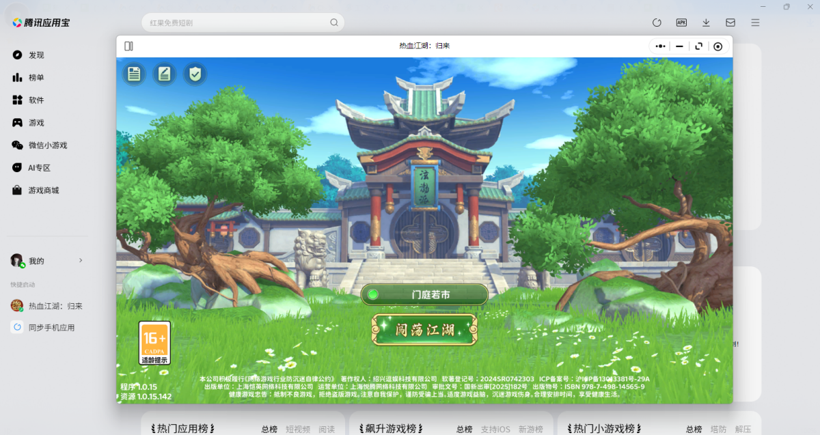820x435 pixels.
Task: Go to 发现 in the sidebar
Action: [36, 55]
